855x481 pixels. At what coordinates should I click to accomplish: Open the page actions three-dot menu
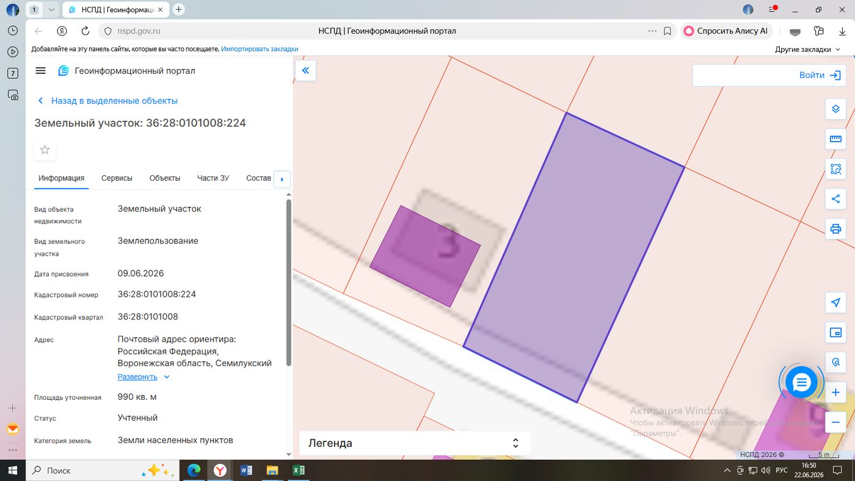[652, 31]
